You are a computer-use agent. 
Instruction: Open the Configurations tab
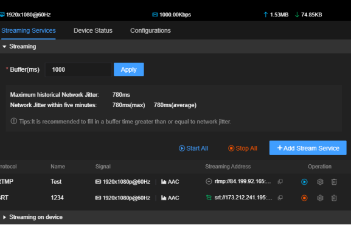[150, 30]
